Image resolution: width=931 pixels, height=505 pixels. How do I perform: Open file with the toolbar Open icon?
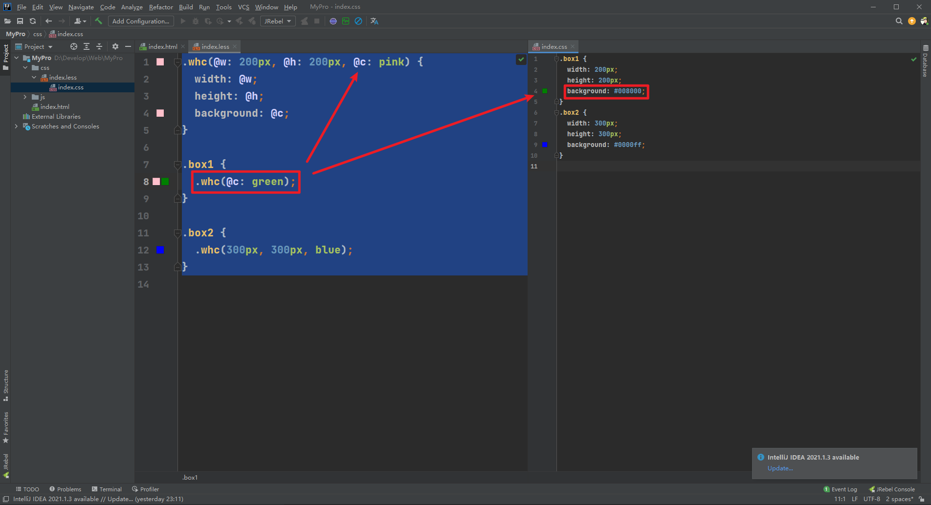7,21
